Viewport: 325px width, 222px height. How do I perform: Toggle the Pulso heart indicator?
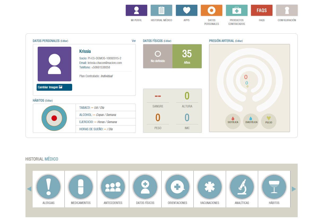tap(269, 121)
